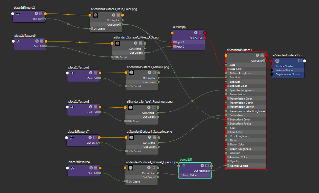
Task: Click view mode icon on place2dTexture7
Action: [95, 138]
